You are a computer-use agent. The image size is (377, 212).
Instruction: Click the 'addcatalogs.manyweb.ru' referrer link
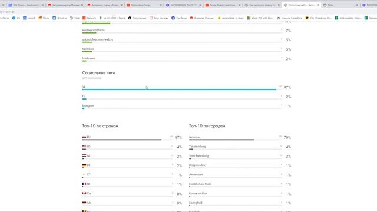pos(97,39)
